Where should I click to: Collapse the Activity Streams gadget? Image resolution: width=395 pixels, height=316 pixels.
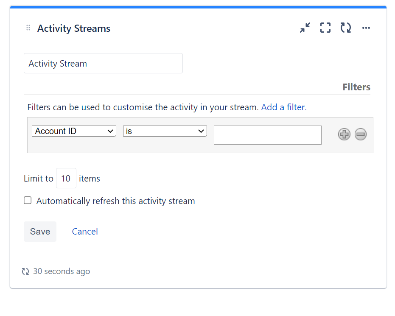click(x=305, y=28)
